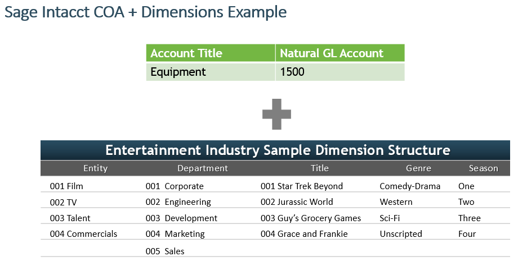Select the Unscripted genre entry
Viewport: 518px width, 261px height.
(399, 234)
